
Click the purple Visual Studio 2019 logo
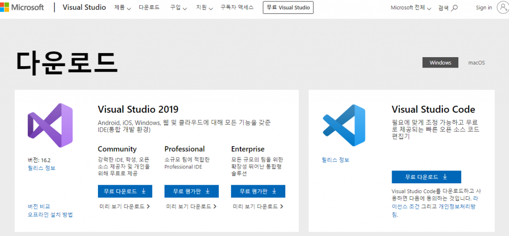tap(50, 126)
